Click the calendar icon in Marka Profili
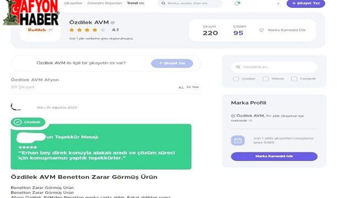Viewport: 352px width, 198px height. pos(238,141)
